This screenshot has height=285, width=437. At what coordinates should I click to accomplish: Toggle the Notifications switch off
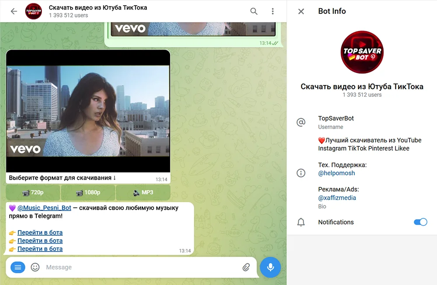(x=420, y=222)
